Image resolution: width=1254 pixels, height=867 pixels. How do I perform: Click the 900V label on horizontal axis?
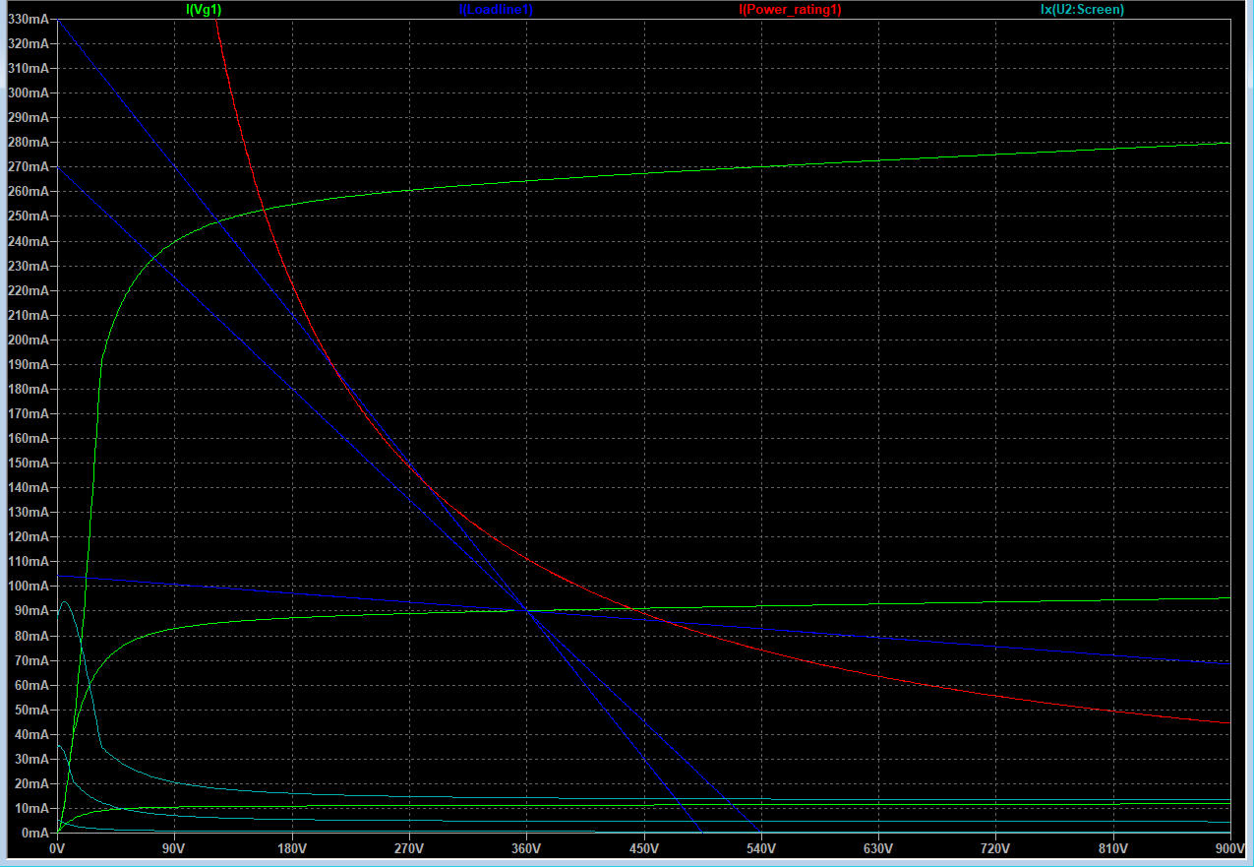(x=1229, y=847)
